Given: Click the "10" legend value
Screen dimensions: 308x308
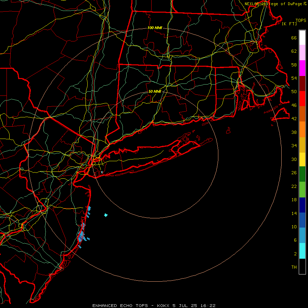Looking at the screenshot, I should point(294,227).
